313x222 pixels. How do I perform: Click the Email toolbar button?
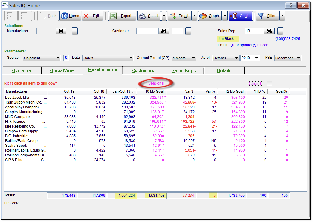coord(179,16)
